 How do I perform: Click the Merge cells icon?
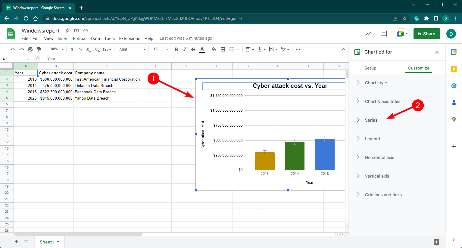pyautogui.click(x=232, y=49)
